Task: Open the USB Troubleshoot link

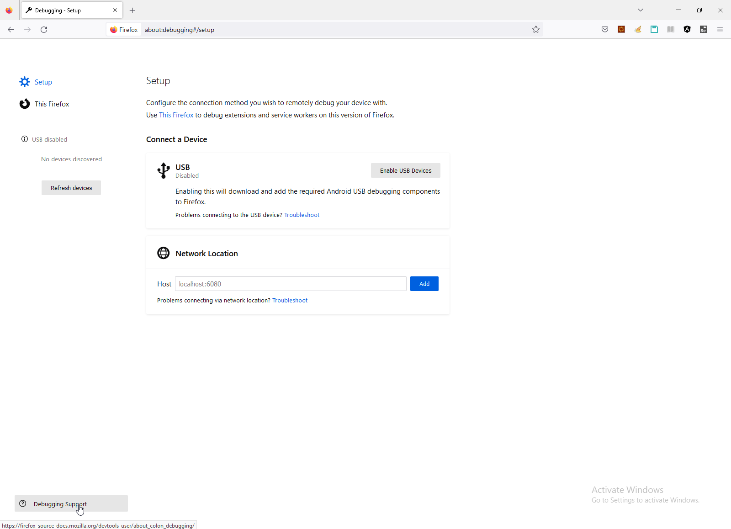Action: 302,215
